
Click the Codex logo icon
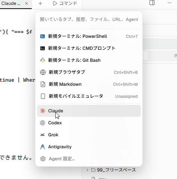43,123
